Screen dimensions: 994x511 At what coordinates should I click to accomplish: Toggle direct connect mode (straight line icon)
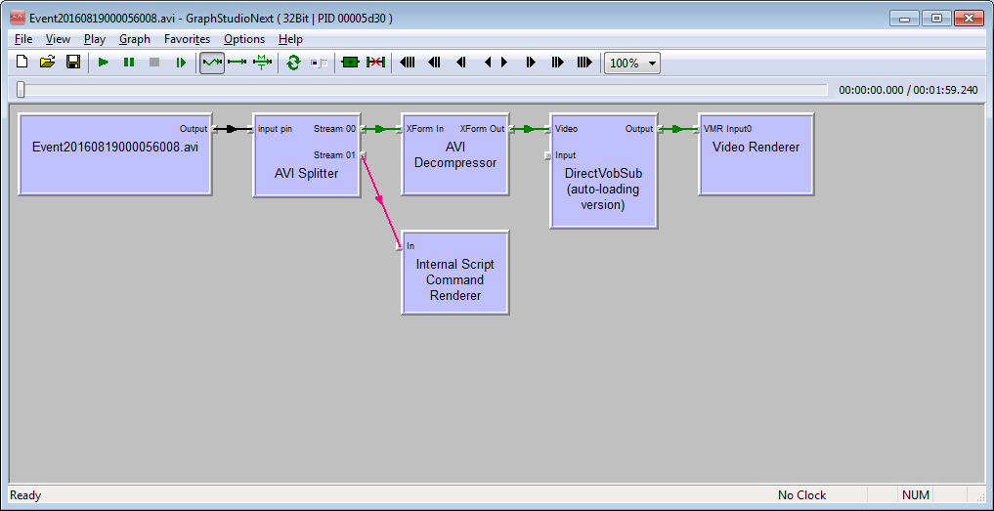coord(238,63)
